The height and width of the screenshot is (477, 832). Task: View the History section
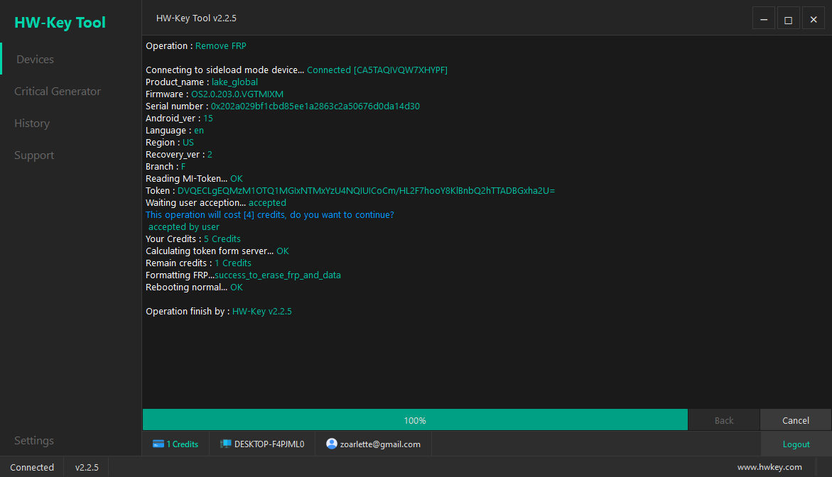[x=31, y=123]
